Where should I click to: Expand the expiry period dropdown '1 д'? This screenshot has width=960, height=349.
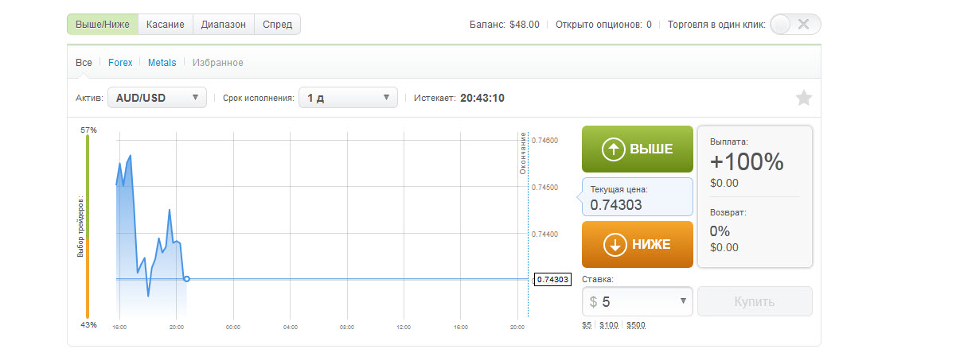(x=348, y=98)
